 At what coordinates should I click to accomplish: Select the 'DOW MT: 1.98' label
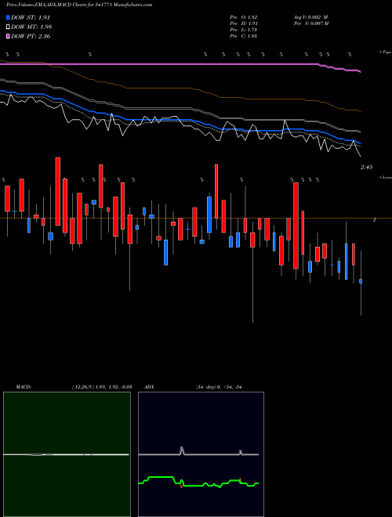(31, 27)
